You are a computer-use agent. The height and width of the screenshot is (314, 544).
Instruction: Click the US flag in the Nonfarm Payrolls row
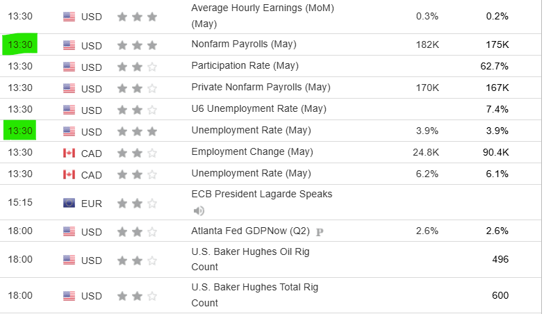(x=69, y=45)
